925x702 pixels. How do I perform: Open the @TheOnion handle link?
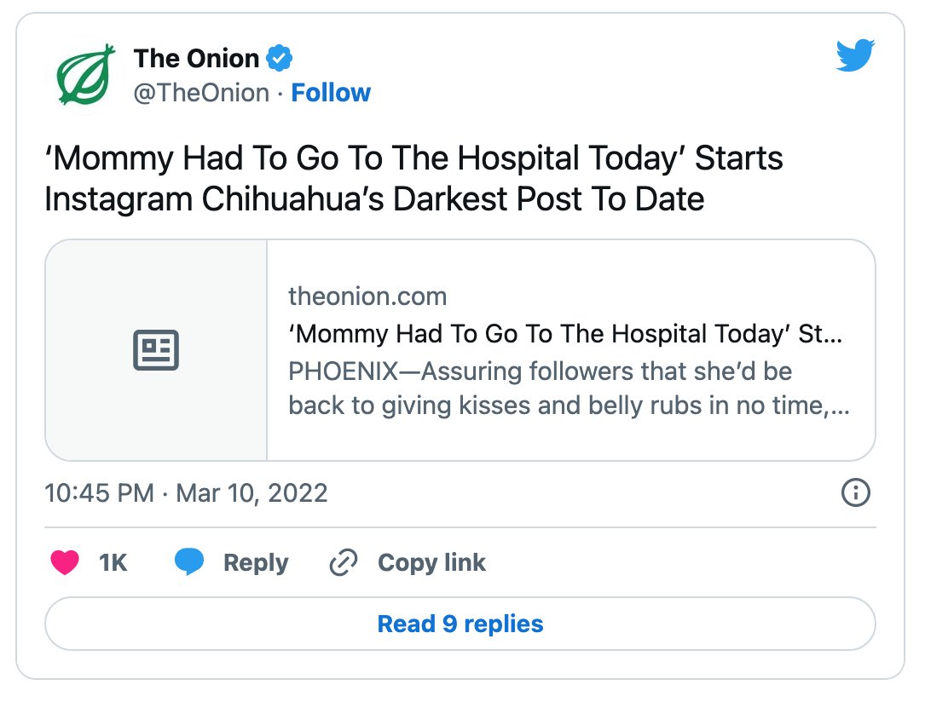pos(201,93)
